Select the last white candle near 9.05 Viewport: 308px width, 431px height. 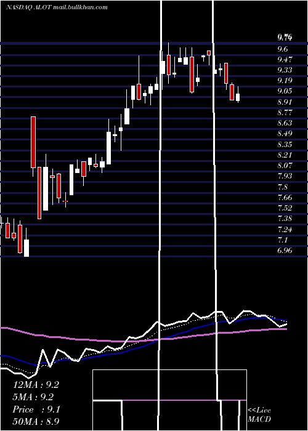[238, 97]
